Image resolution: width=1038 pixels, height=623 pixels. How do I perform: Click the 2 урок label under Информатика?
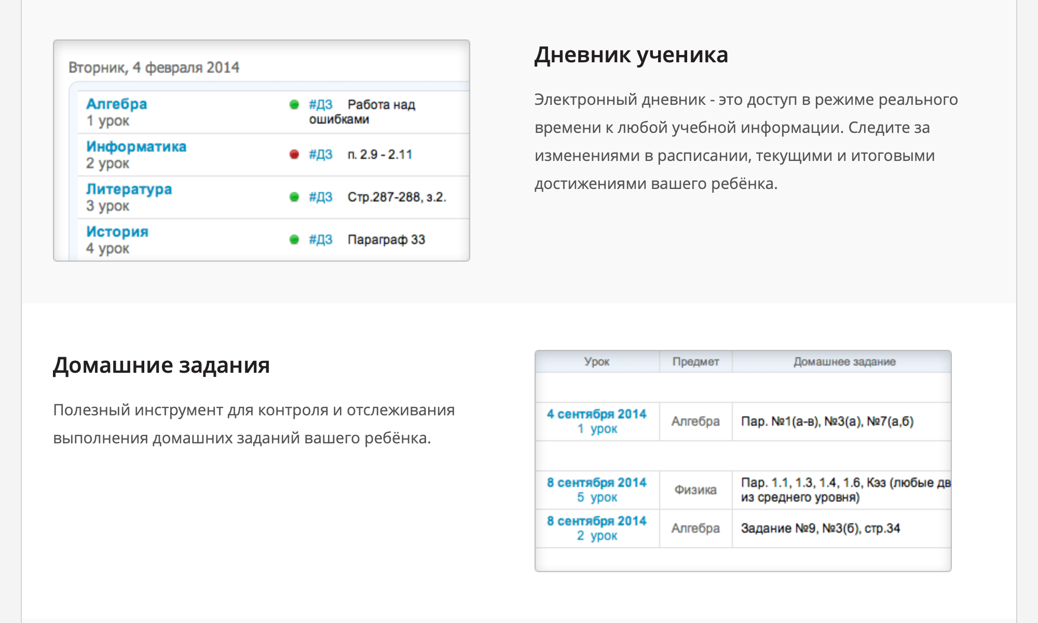(x=107, y=163)
